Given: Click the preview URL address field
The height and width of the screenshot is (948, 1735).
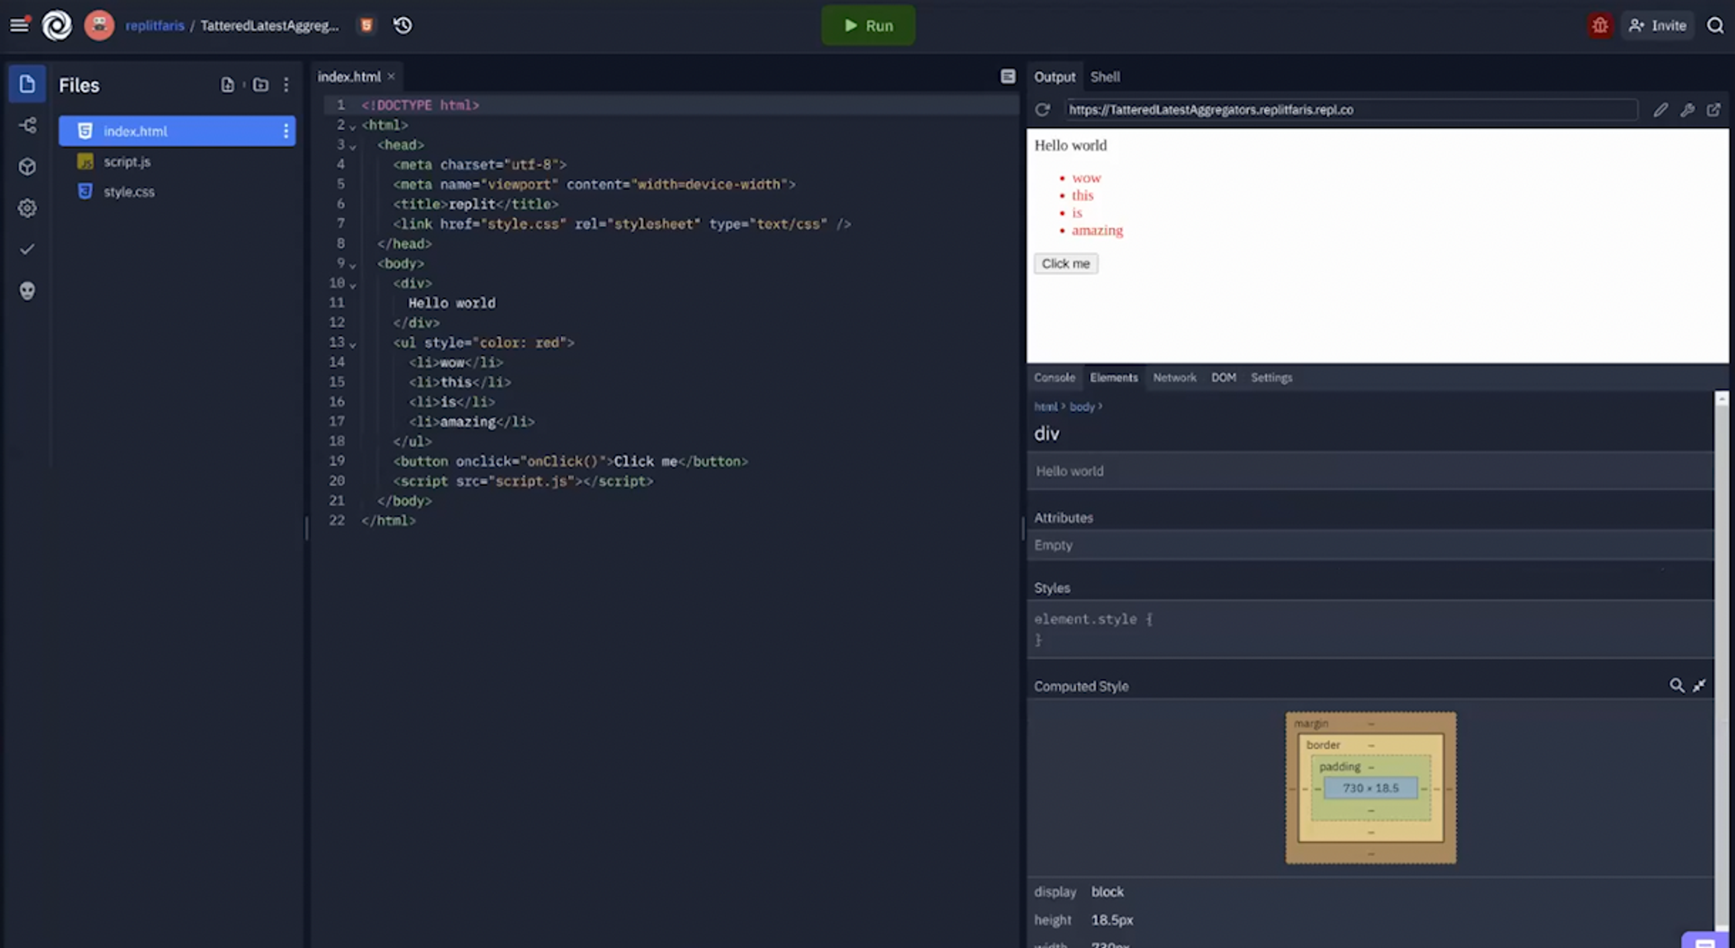Looking at the screenshot, I should 1352,110.
